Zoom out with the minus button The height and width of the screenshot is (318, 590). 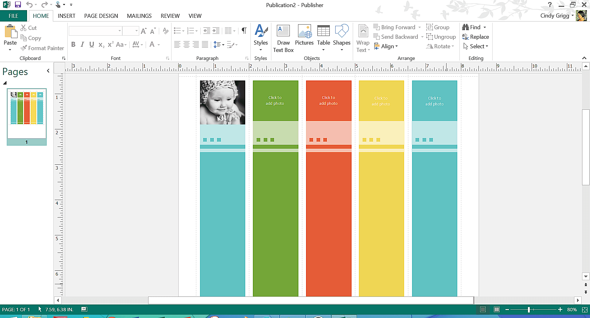507,310
